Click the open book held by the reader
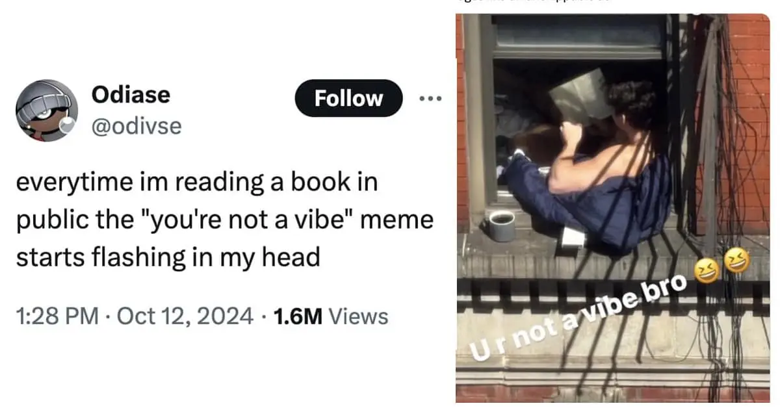 coord(580,96)
